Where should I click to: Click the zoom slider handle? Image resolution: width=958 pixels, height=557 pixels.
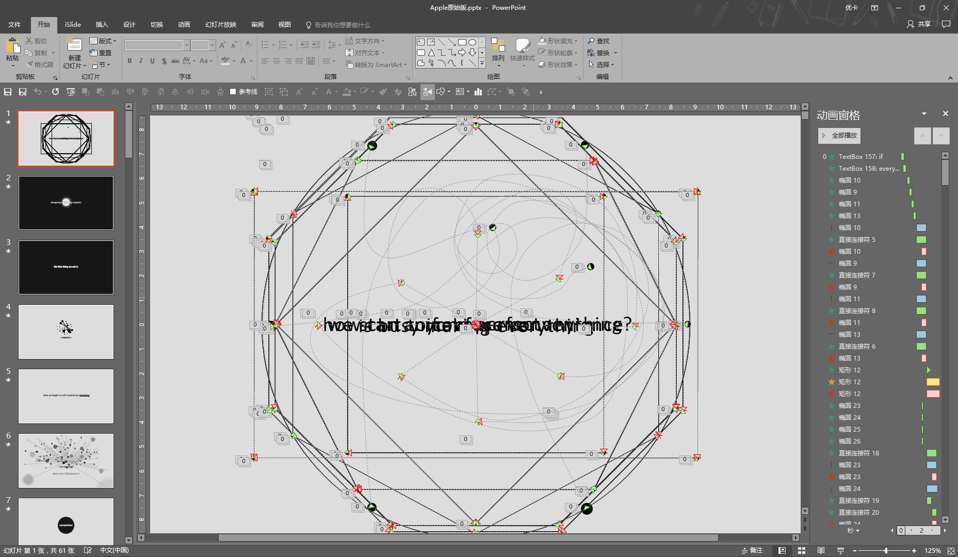click(x=886, y=550)
